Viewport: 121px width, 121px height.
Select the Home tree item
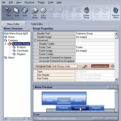pos(11,37)
